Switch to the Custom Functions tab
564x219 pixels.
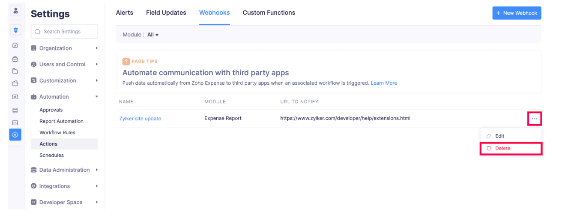(269, 13)
